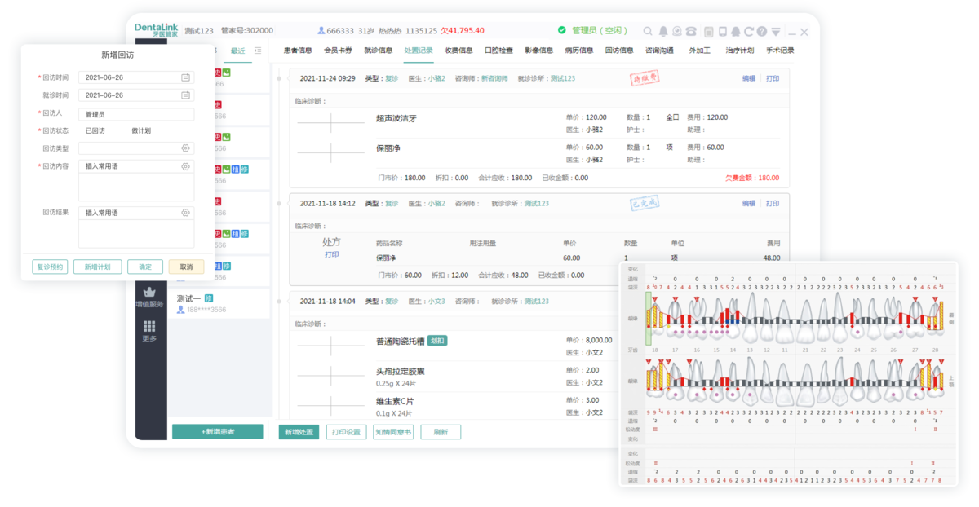The width and height of the screenshot is (979, 507).
Task: Click the 划扣 tag beside 普通陶瓷托槽
Action: (x=438, y=341)
